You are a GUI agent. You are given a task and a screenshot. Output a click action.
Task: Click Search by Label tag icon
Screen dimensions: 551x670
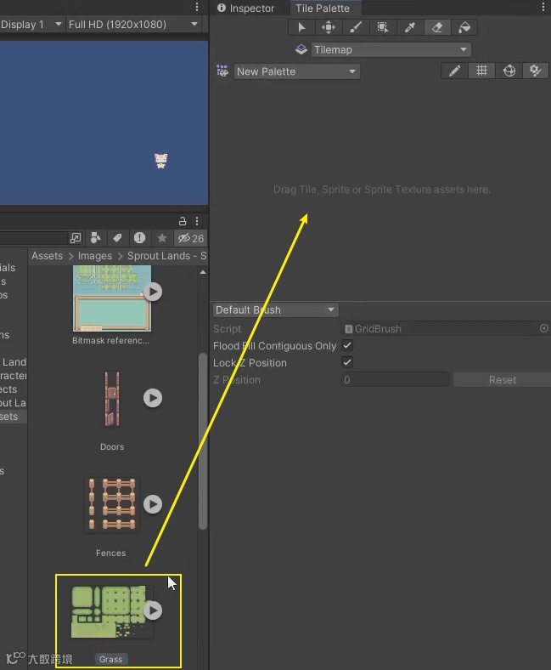coord(117,238)
